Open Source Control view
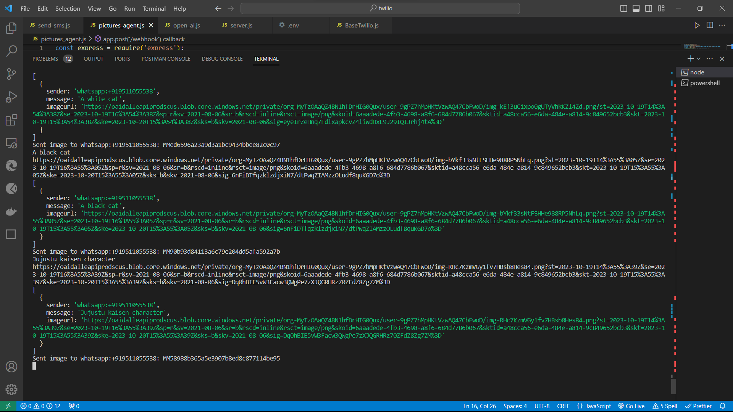Image resolution: width=733 pixels, height=412 pixels. [x=11, y=74]
